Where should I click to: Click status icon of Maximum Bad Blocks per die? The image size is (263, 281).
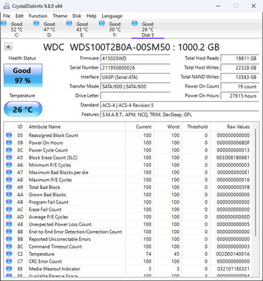tap(9, 172)
